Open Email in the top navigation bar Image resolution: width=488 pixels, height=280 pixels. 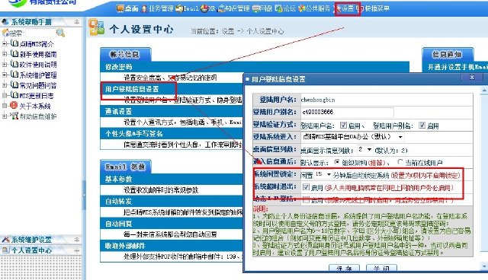[x=187, y=8]
